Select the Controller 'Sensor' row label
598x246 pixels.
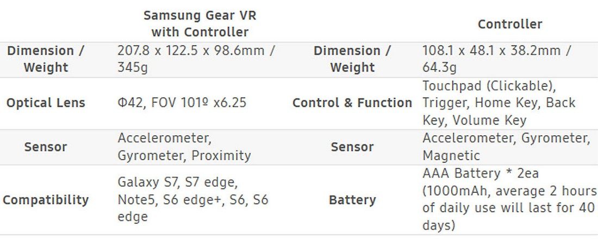[352, 147]
